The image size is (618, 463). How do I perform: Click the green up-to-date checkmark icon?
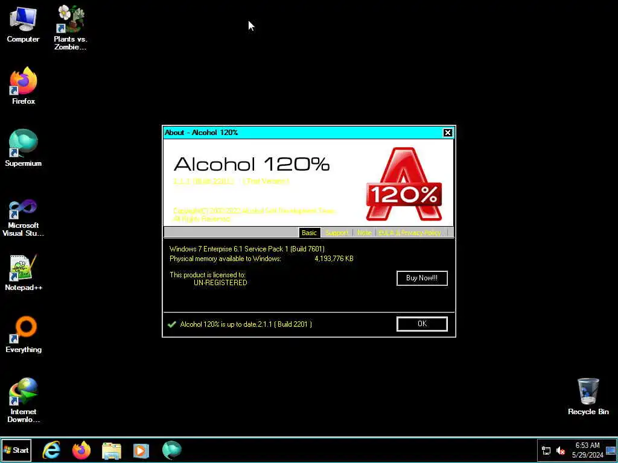point(172,324)
